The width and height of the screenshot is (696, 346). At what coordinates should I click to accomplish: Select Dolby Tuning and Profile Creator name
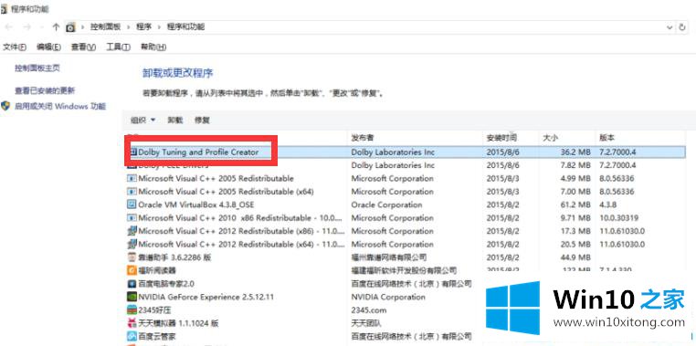[198, 152]
